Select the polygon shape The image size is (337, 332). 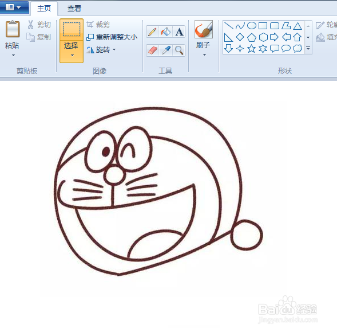[x=286, y=26]
